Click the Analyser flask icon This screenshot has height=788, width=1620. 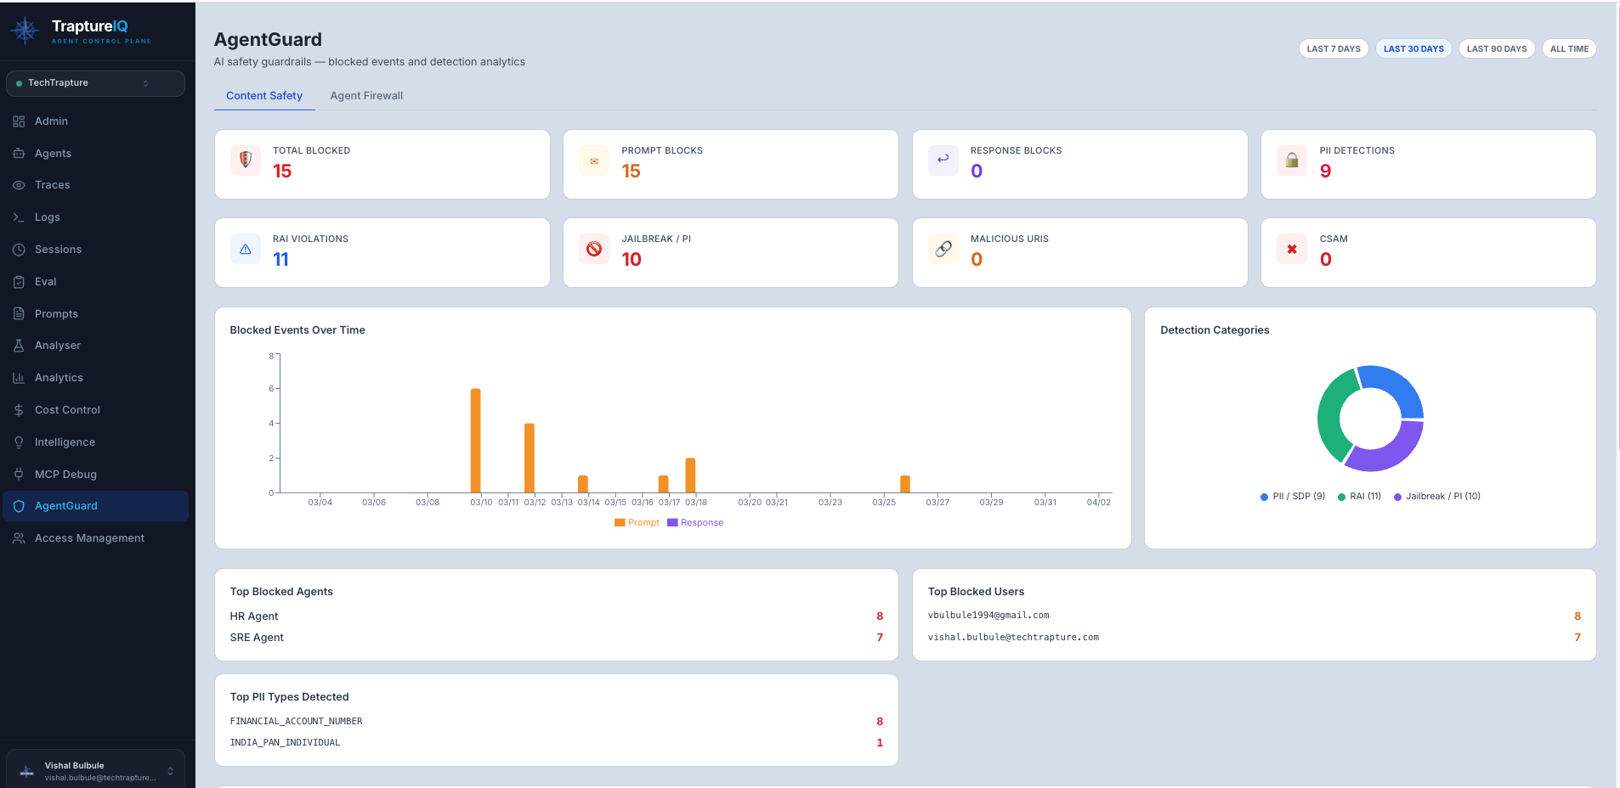point(19,346)
